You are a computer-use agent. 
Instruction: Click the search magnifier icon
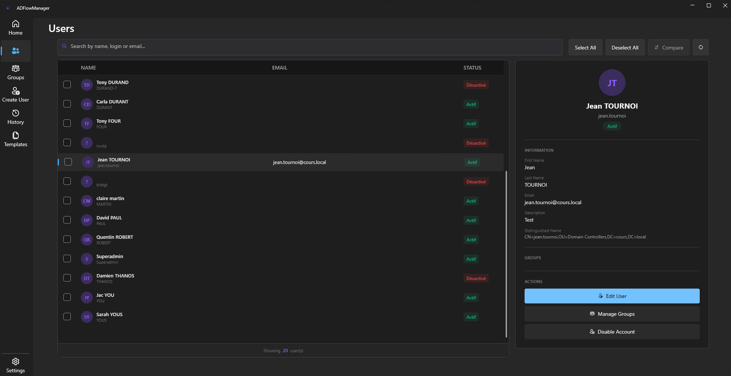(x=64, y=46)
